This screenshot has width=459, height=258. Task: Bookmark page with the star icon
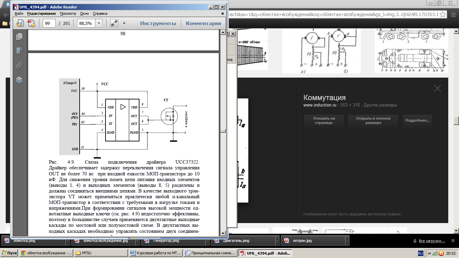point(443,14)
